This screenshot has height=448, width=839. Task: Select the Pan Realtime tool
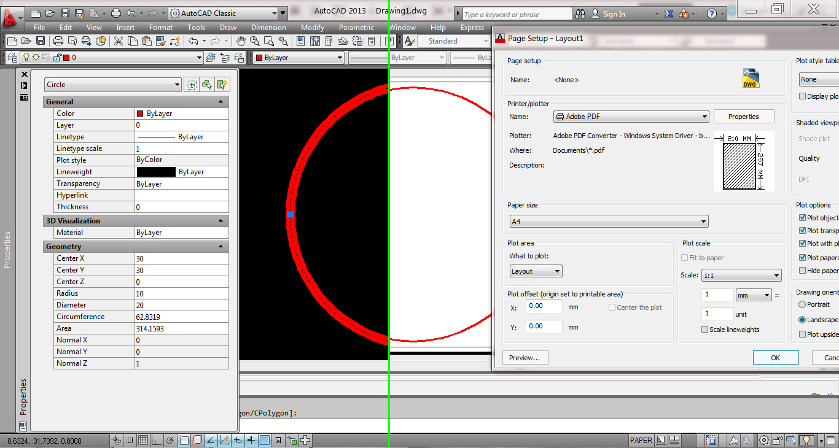(x=240, y=41)
